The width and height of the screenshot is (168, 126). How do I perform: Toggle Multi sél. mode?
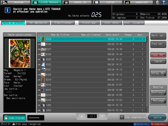(158, 36)
